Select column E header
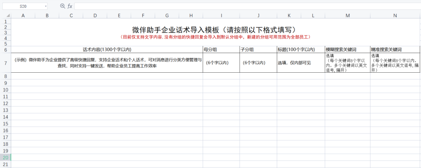Image resolution: width=421 pixels, height=168 pixels. [x=119, y=16]
